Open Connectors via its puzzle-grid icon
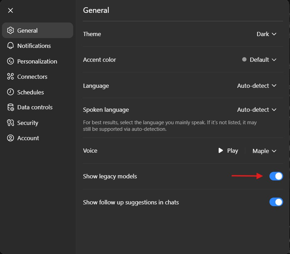This screenshot has width=290, height=254. 10,77
